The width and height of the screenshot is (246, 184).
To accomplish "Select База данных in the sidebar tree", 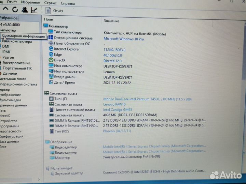I will (x=10, y=142).
